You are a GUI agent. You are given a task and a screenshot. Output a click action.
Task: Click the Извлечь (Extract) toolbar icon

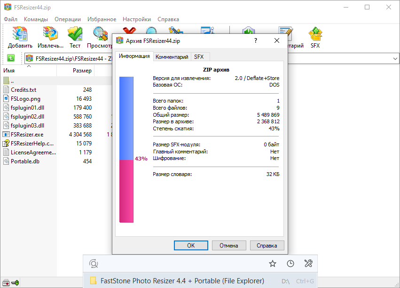coord(50,34)
